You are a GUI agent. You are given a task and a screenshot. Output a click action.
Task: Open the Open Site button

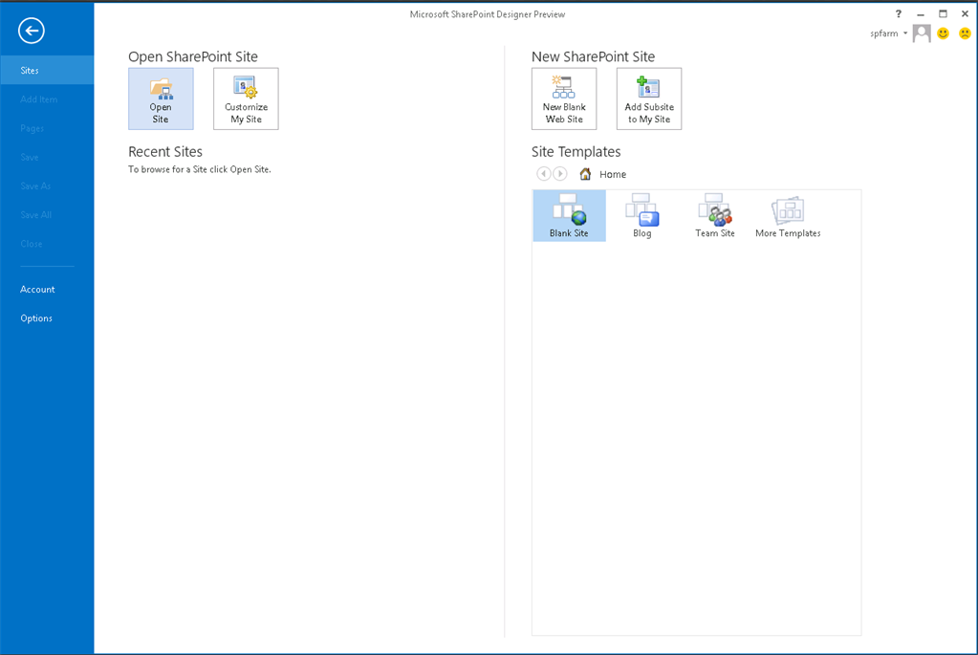coord(161,98)
